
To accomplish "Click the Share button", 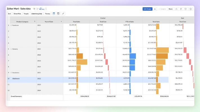I will pyautogui.click(x=170, y=9).
